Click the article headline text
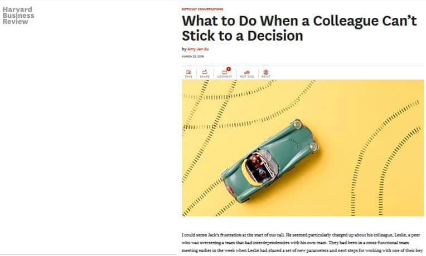The width and height of the screenshot is (426, 256). (299, 28)
